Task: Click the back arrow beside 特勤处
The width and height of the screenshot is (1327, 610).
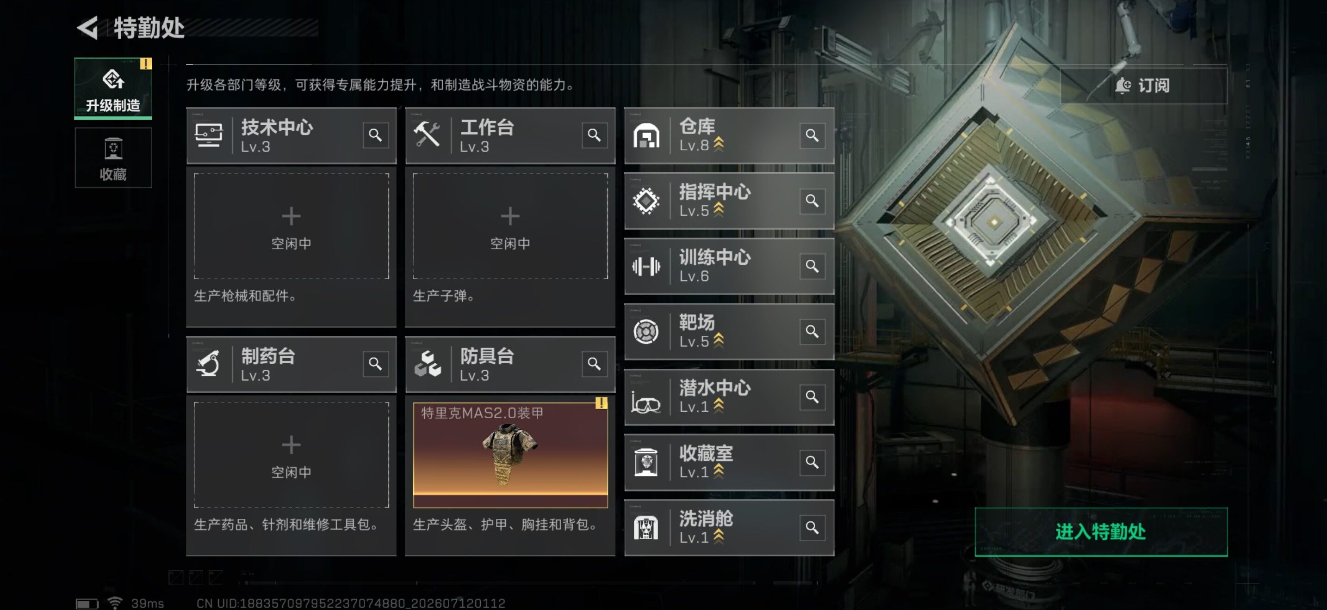Action: coord(88,28)
